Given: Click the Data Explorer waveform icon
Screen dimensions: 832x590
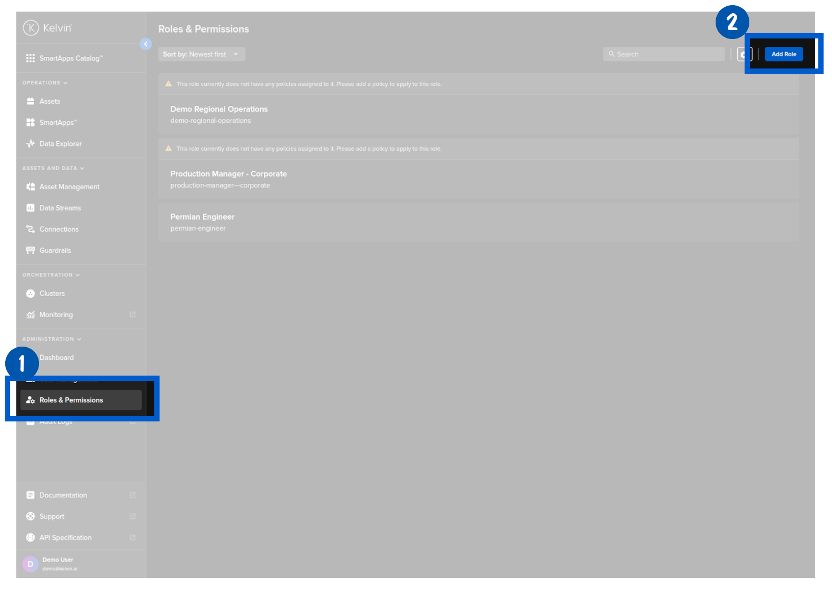Looking at the screenshot, I should pos(31,144).
